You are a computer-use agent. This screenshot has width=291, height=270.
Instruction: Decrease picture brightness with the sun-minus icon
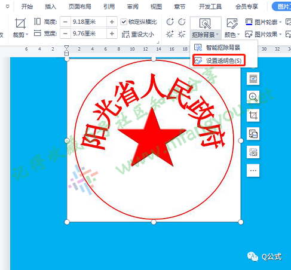pos(182,34)
